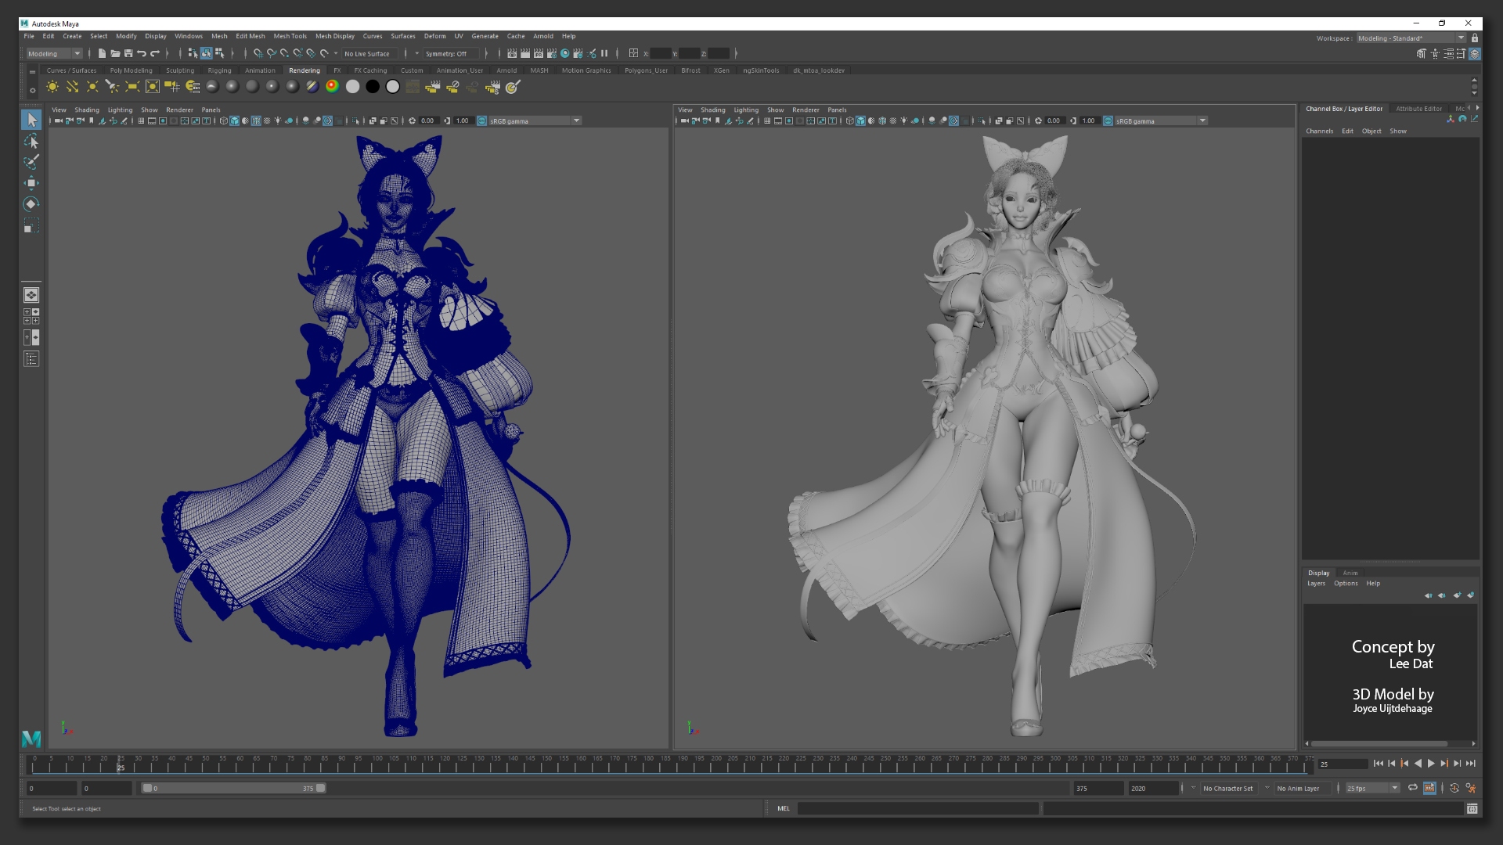Click the current frame field showing 25
The height and width of the screenshot is (845, 1503).
tap(1343, 764)
